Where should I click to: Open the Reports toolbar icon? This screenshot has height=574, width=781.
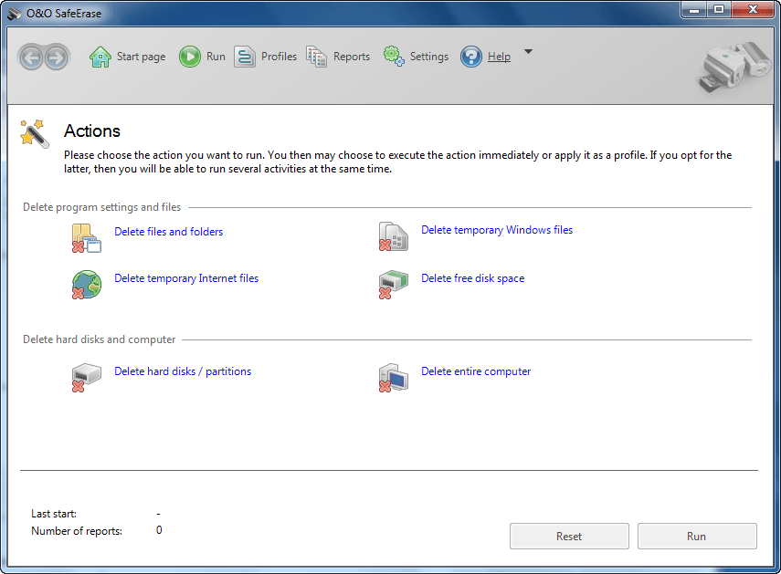coord(317,57)
